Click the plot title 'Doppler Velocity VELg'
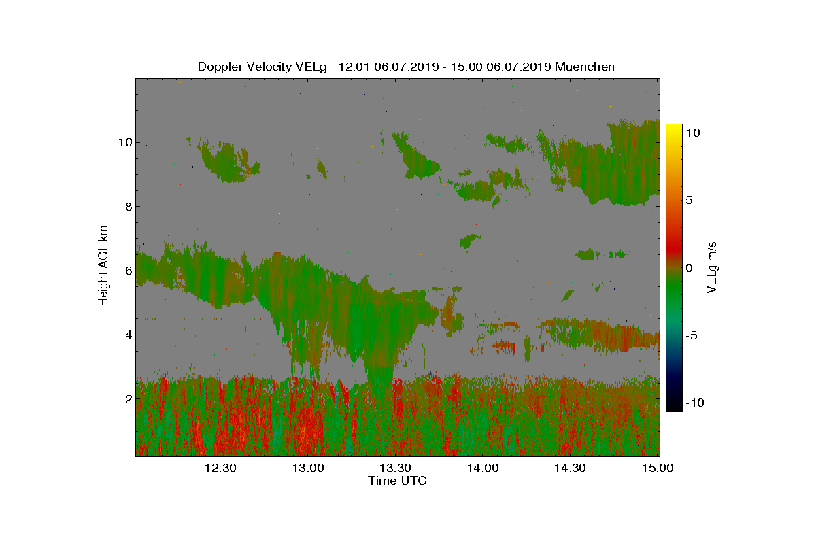Viewport: 816px width, 544px height. (x=262, y=67)
